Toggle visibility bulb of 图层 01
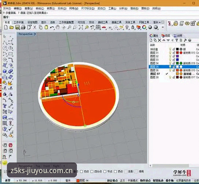 (x=170, y=53)
